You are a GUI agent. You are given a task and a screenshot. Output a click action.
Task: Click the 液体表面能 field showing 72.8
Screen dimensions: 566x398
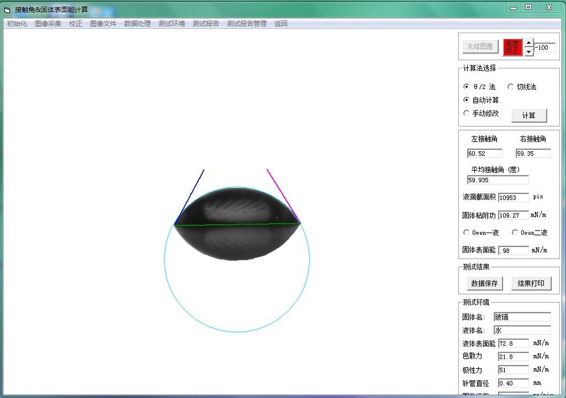pos(513,343)
